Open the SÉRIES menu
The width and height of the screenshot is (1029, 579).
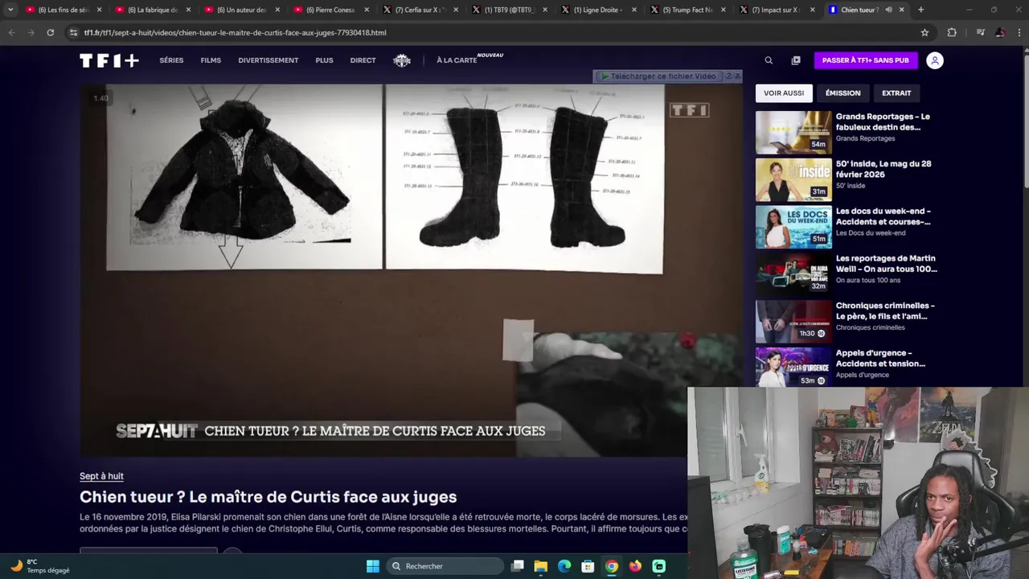point(171,60)
